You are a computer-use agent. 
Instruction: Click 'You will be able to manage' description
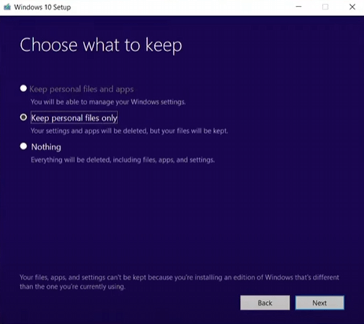[108, 102]
